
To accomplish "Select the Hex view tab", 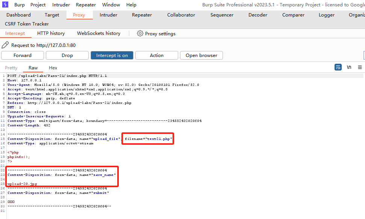I will pyautogui.click(x=53, y=68).
